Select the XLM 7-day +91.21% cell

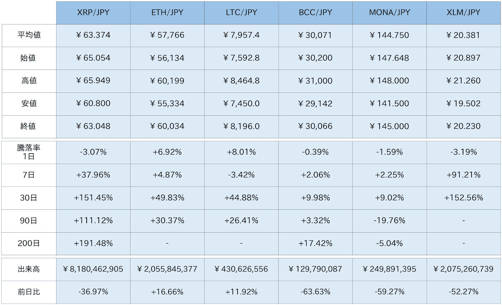[x=463, y=175]
